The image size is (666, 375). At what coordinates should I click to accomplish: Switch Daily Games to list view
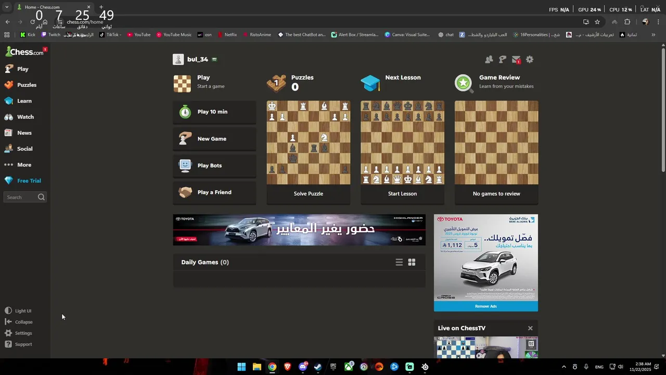click(x=399, y=262)
